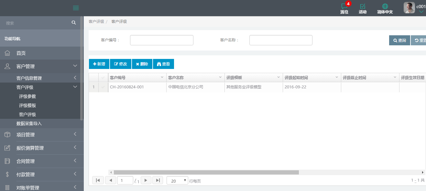Focus the 客户名称 input field
This screenshot has height=191, width=426.
click(281, 40)
